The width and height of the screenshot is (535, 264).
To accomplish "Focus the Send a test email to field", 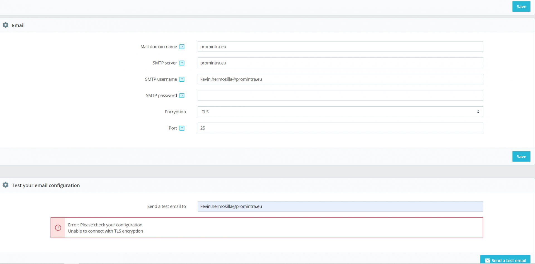I will tap(340, 206).
